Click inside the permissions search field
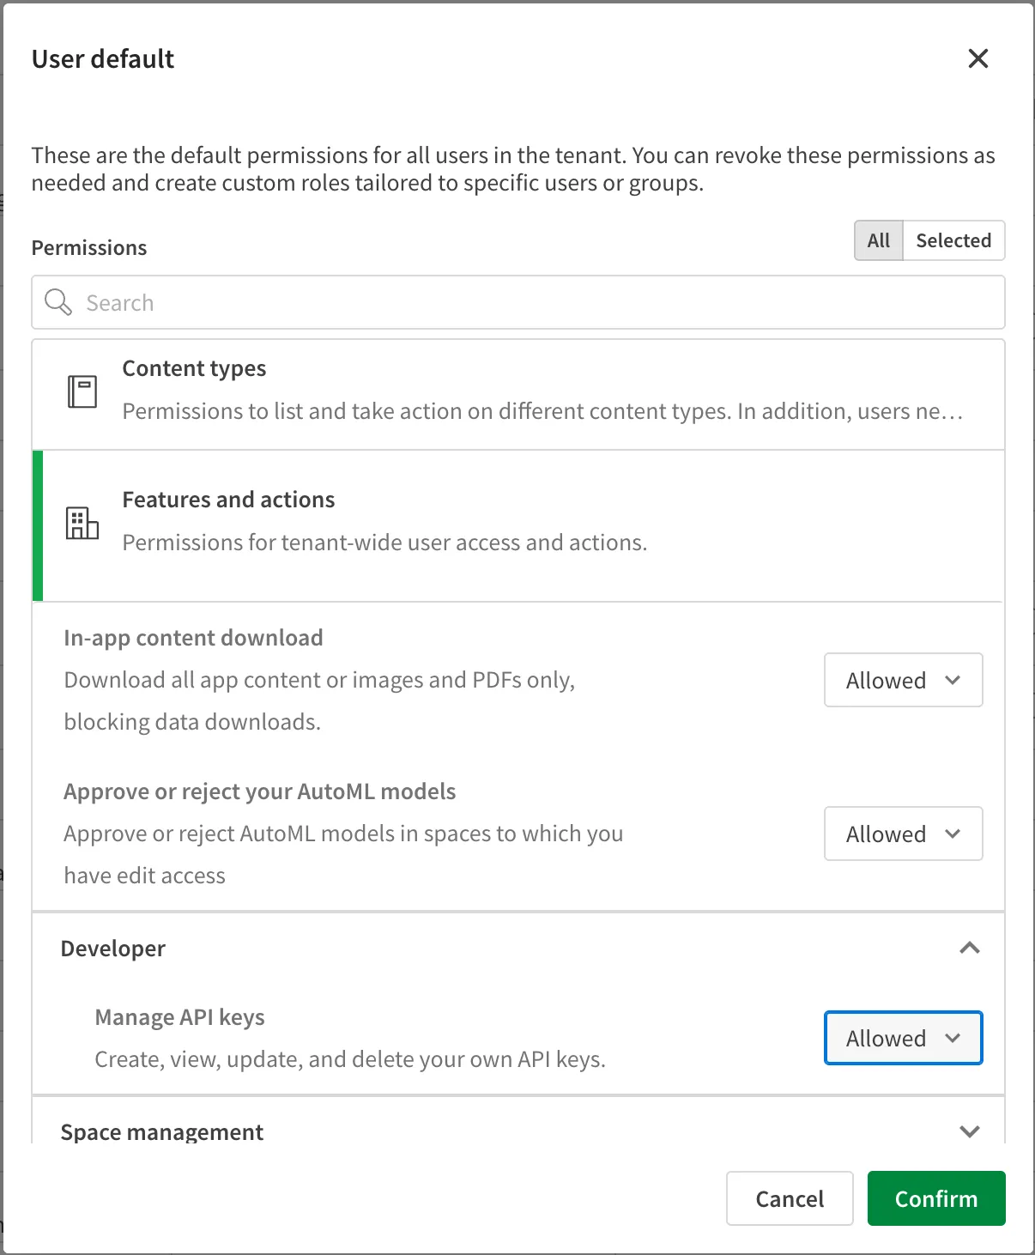 pyautogui.click(x=343, y=302)
